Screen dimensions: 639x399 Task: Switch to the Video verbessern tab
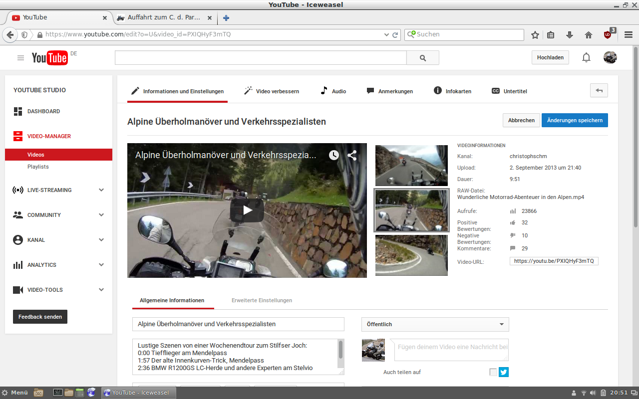(x=272, y=91)
